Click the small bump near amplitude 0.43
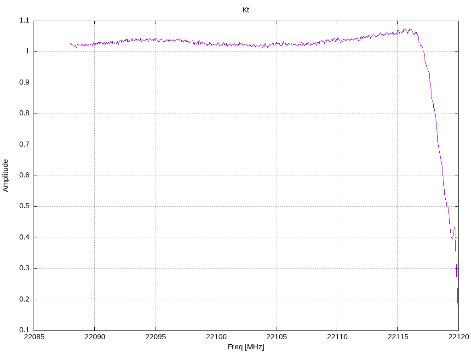Viewport: 471px width, 353px height. (x=454, y=228)
